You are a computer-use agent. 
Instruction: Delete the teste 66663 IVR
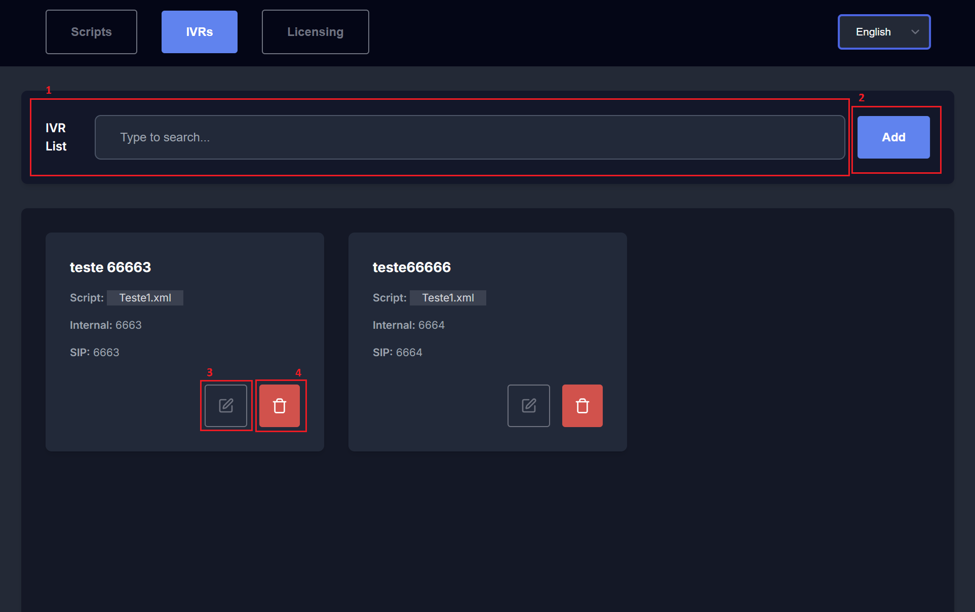(280, 406)
